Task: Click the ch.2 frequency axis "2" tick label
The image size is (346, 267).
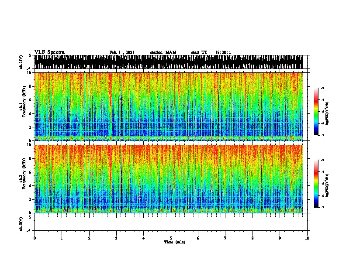Action: tap(30, 199)
